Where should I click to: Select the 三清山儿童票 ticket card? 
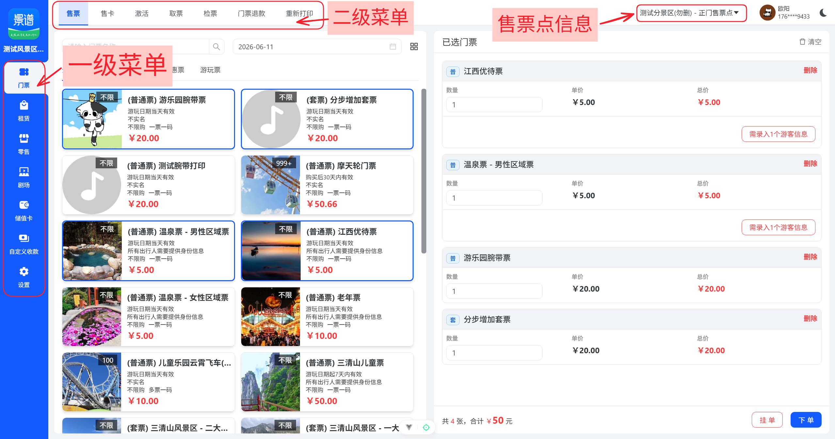327,382
